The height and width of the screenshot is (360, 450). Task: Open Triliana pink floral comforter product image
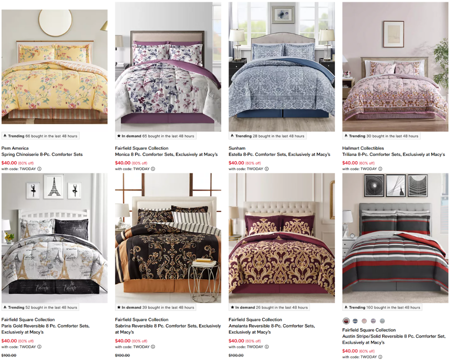pyautogui.click(x=395, y=67)
